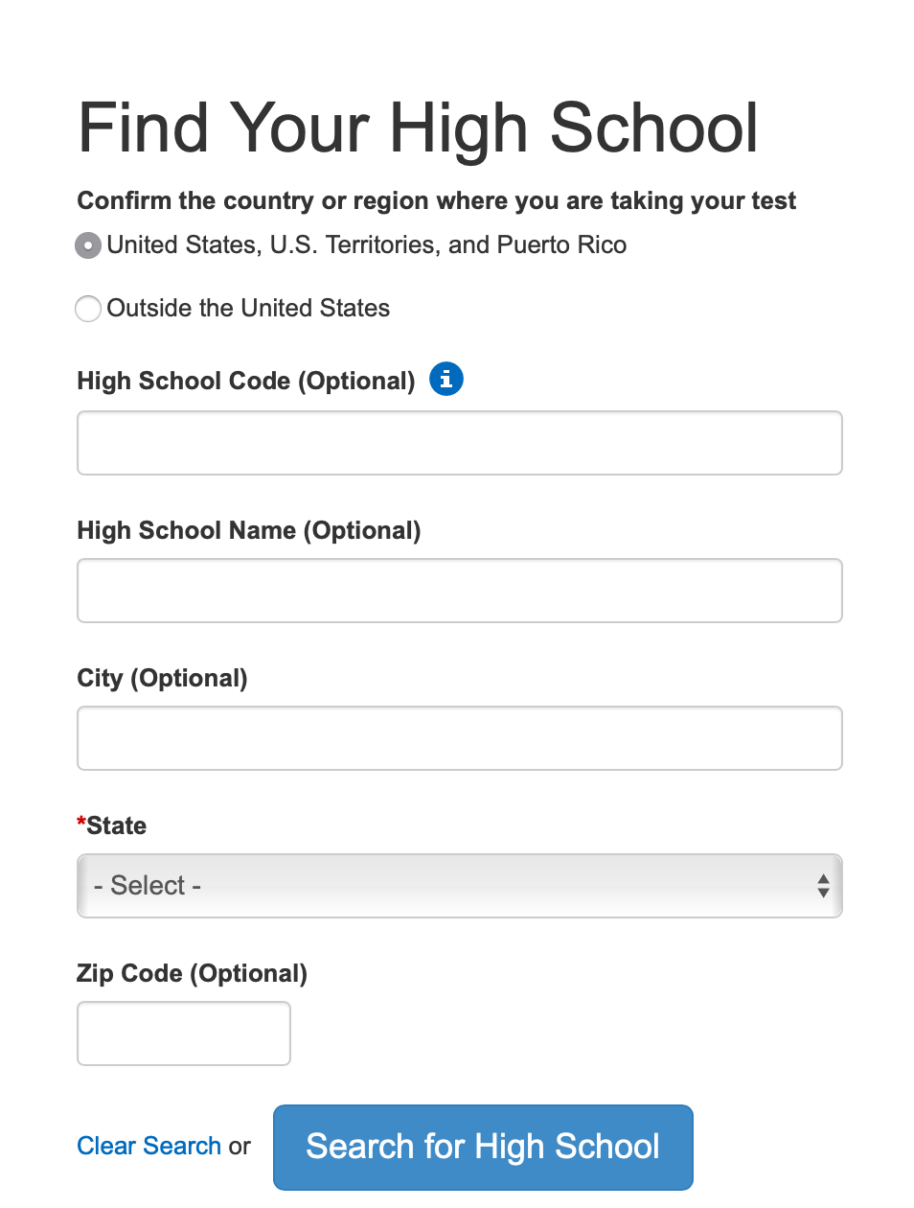Click the High School Code info icon
Screen dimensions: 914x1208
446,380
